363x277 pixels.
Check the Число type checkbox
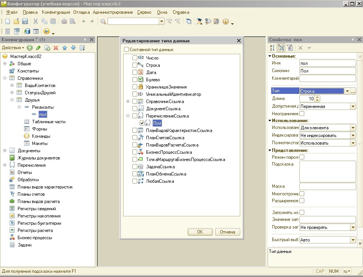click(135, 58)
